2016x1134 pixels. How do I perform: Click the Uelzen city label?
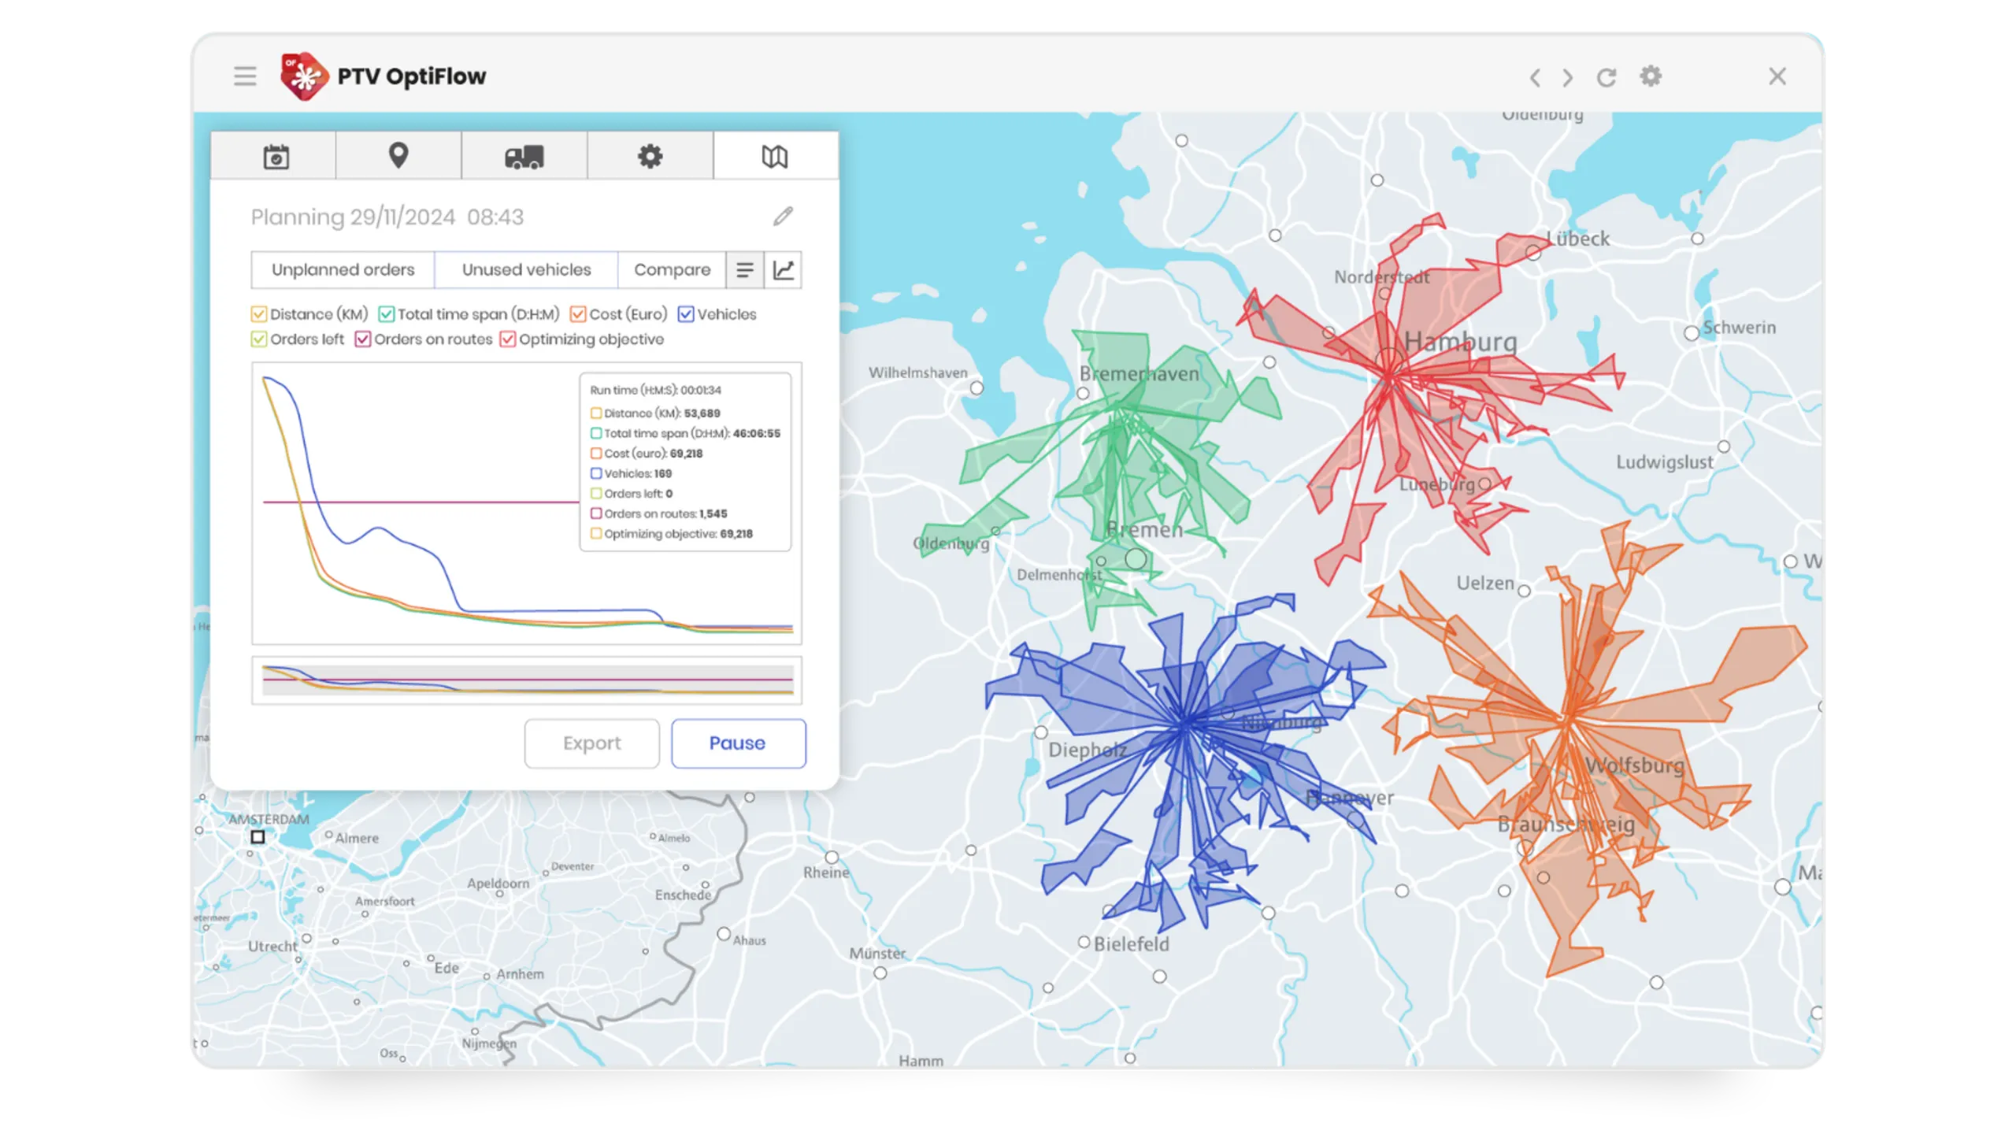click(1484, 584)
